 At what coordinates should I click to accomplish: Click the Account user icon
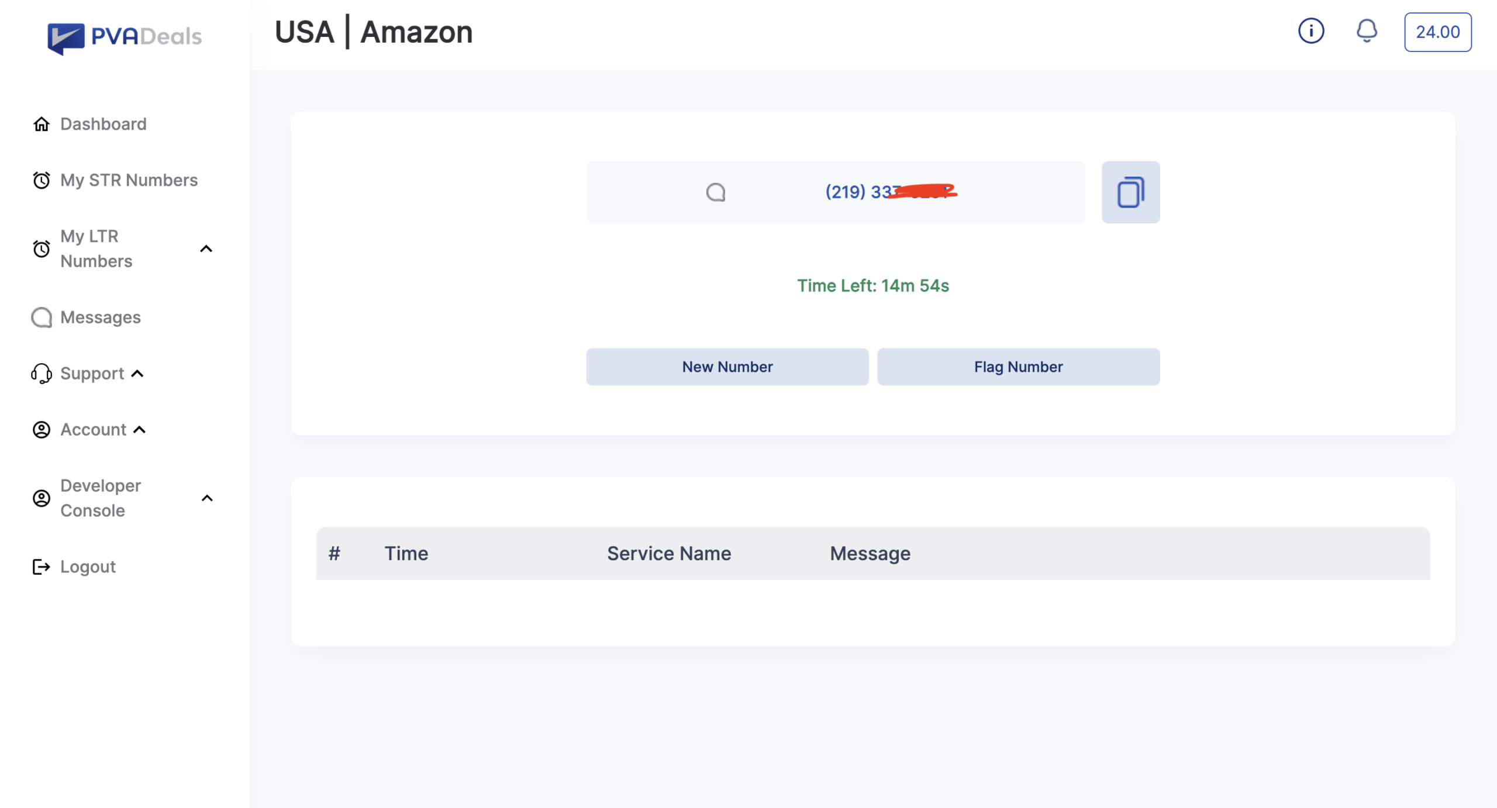pyautogui.click(x=41, y=430)
